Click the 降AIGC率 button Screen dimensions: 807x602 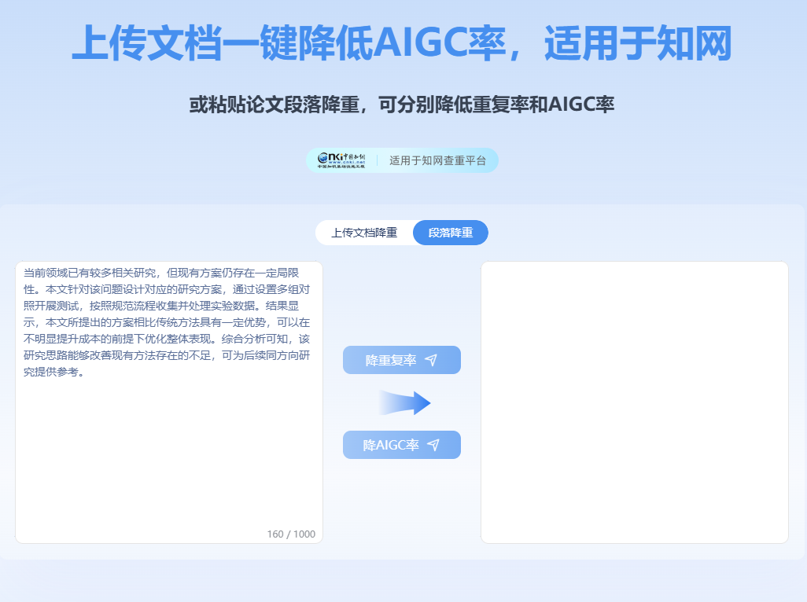click(401, 445)
